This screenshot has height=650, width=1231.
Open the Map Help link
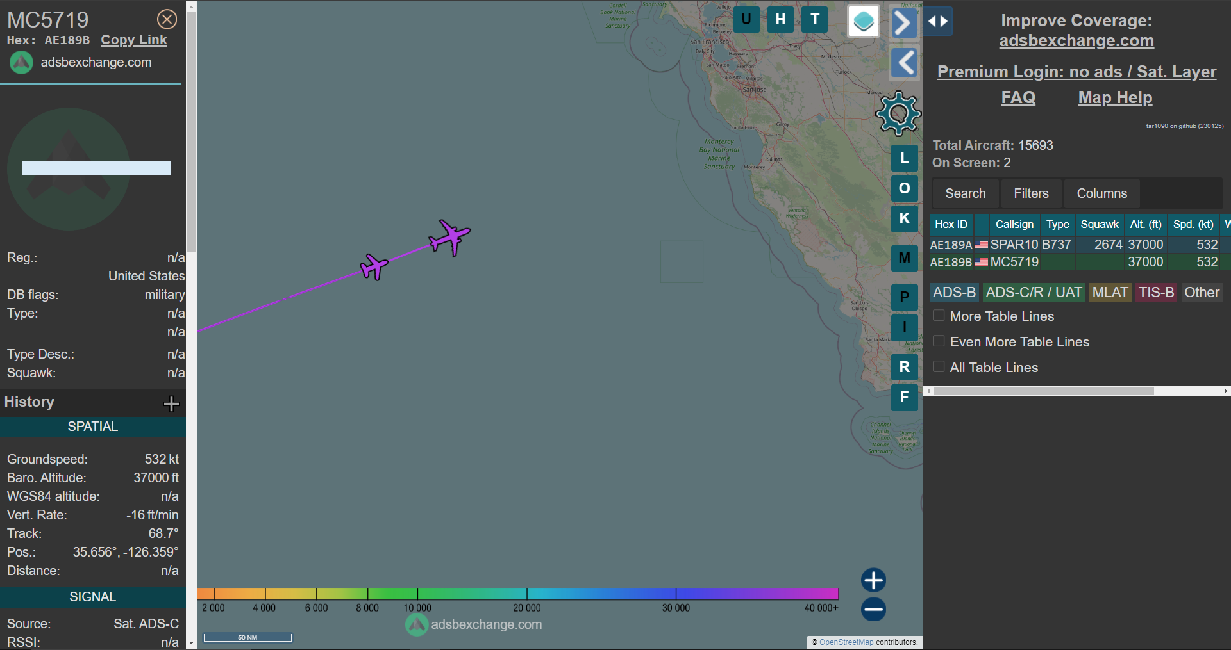point(1115,97)
